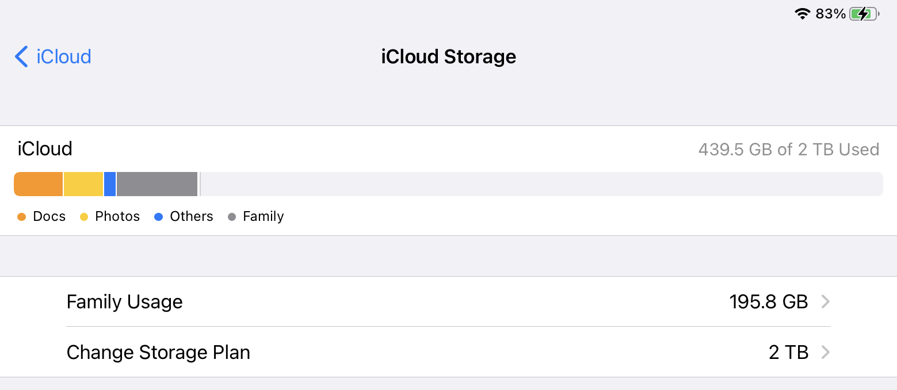The width and height of the screenshot is (897, 390).
Task: Click the Wi-Fi status icon
Action: tap(802, 14)
